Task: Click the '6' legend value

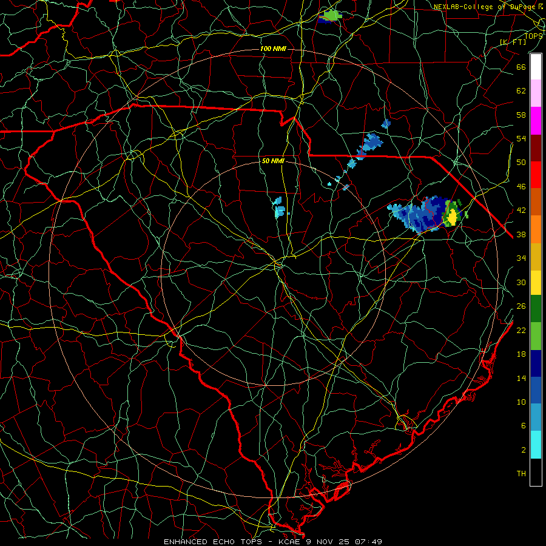Action: [x=524, y=426]
